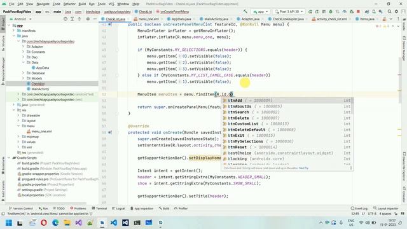Viewport: 407px width, 229px height.
Task: Open IDE settings gear in top toolbar
Action: 396,11
